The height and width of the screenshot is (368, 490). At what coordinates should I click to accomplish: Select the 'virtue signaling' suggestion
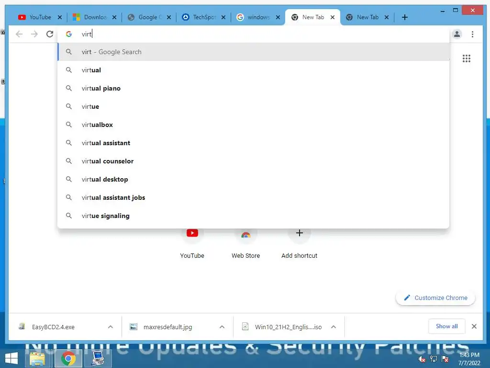(x=254, y=216)
